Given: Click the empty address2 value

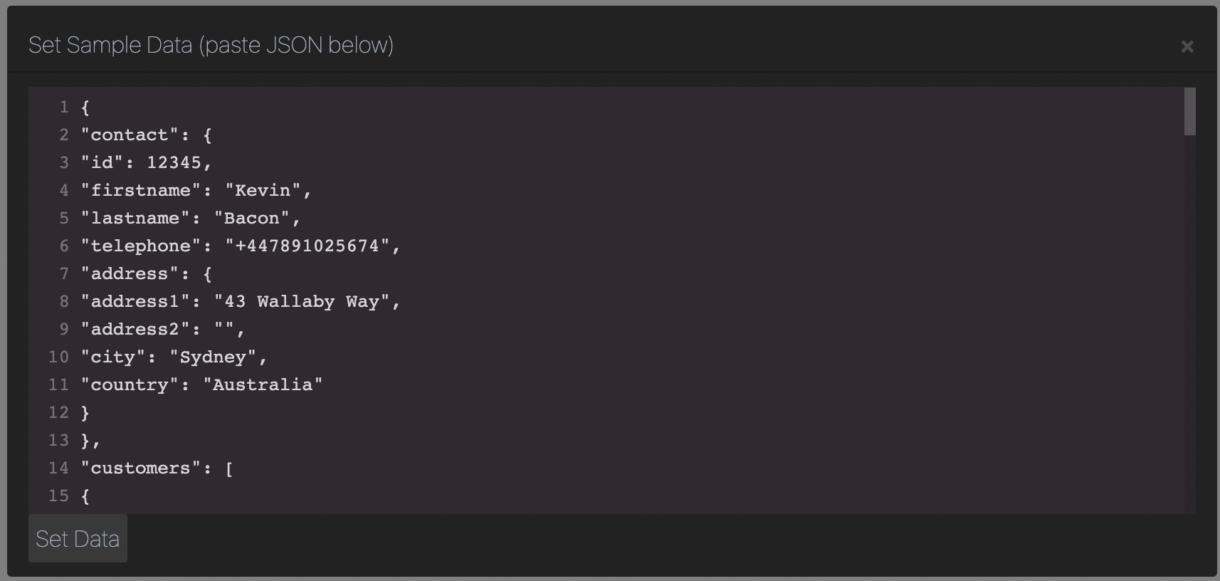Looking at the screenshot, I should 224,329.
